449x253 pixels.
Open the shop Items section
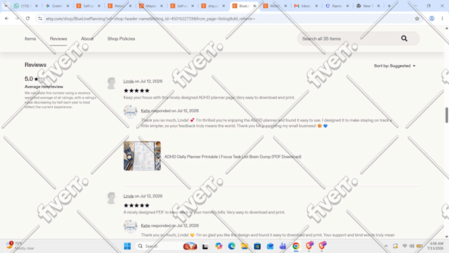click(30, 39)
